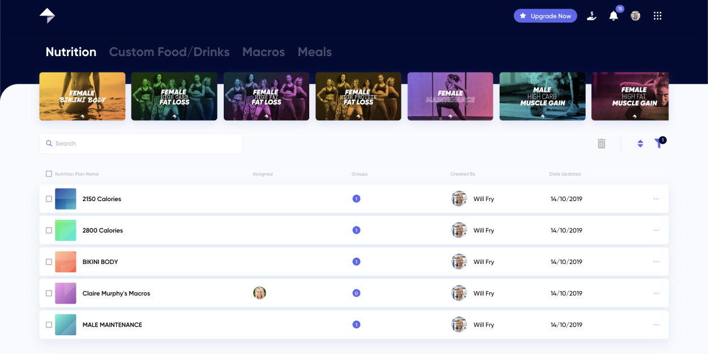Check the 2800 Calories checkbox
The height and width of the screenshot is (354, 708).
(x=49, y=231)
